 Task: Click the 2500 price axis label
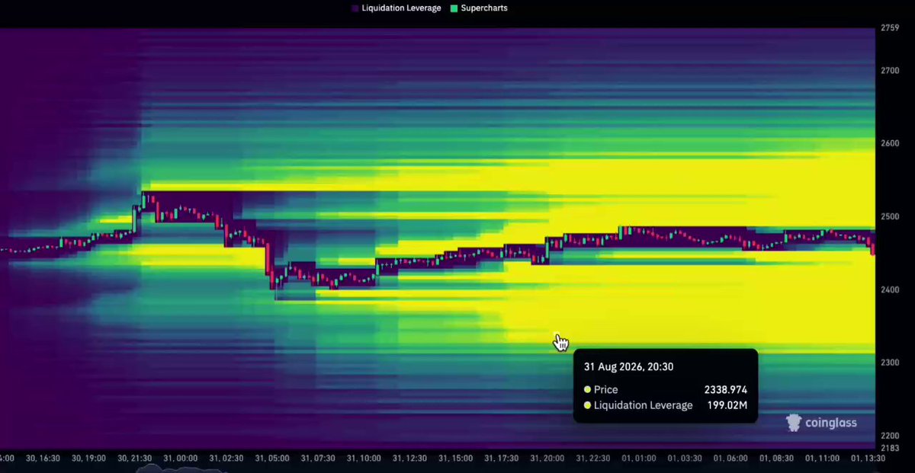click(x=890, y=217)
